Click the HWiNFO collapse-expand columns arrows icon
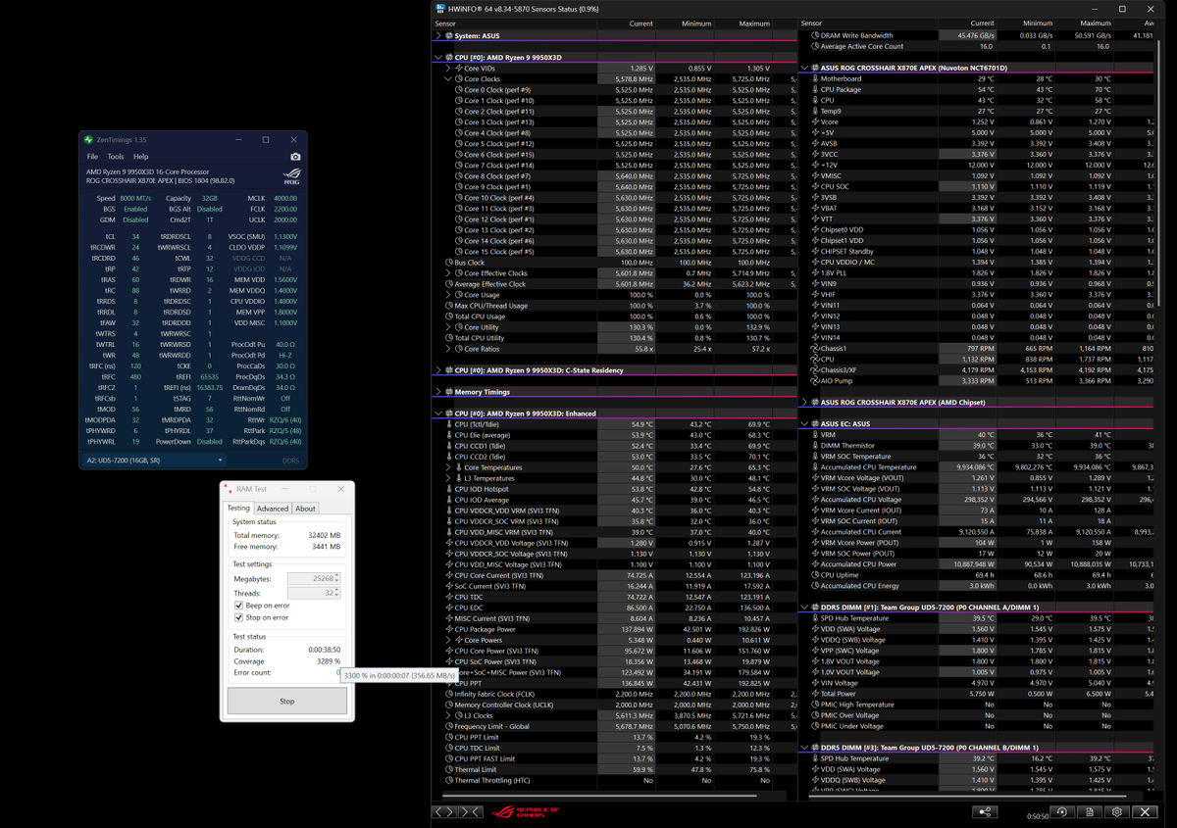The height and width of the screenshot is (828, 1177). pos(472,811)
